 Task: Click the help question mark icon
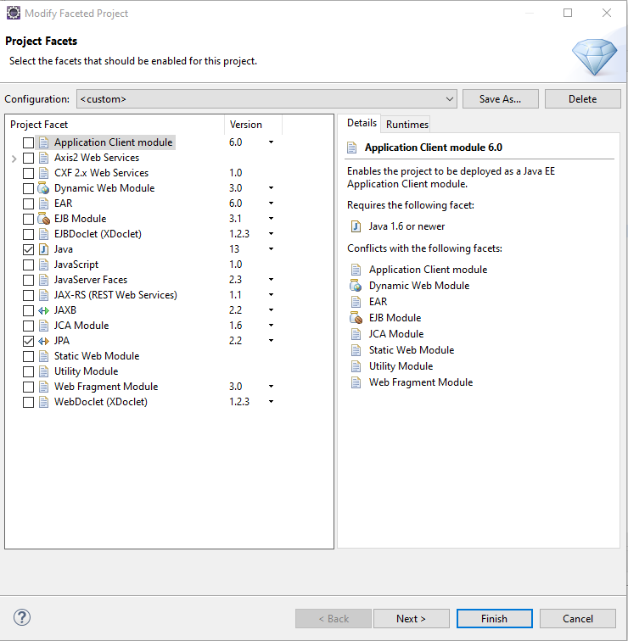pos(23,618)
